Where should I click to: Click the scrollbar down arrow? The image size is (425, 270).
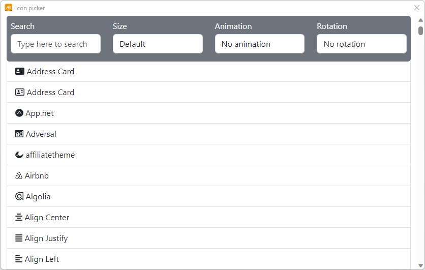click(420, 265)
